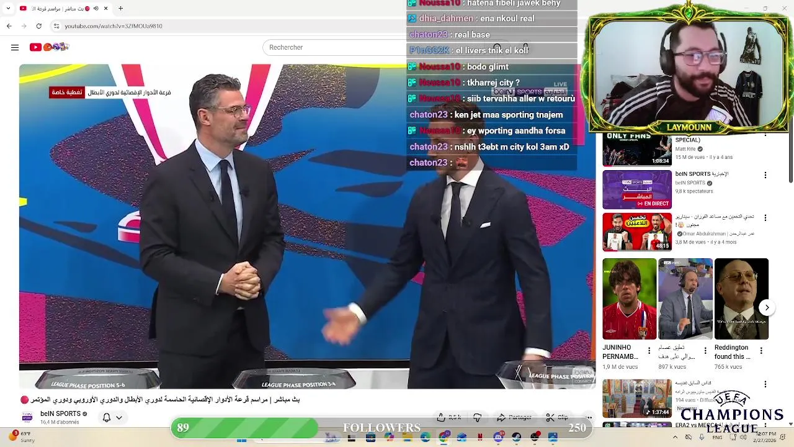The width and height of the screenshot is (794, 447).
Task: Open the beIN SPORTS EN DIRECT live thumbnail
Action: 637,189
